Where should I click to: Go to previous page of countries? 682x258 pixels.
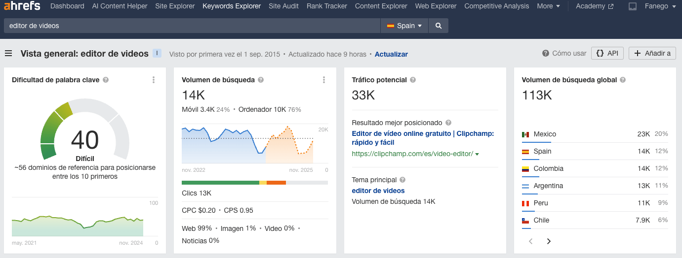tap(531, 241)
